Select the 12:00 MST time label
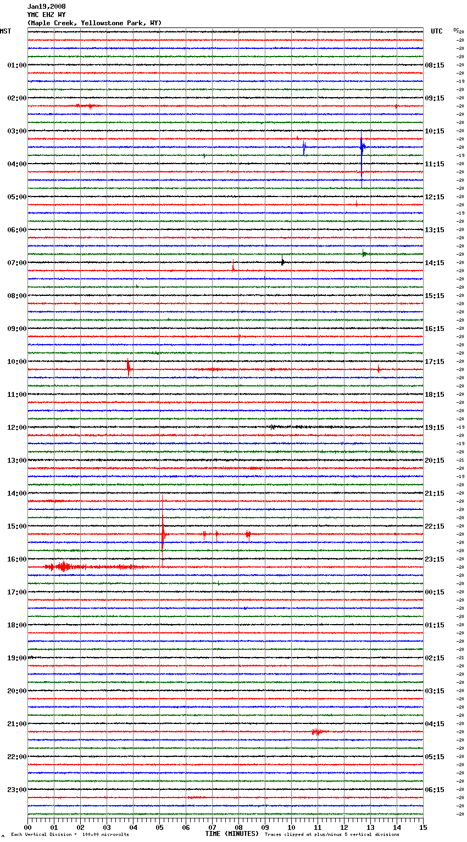The image size is (467, 842). [x=16, y=428]
